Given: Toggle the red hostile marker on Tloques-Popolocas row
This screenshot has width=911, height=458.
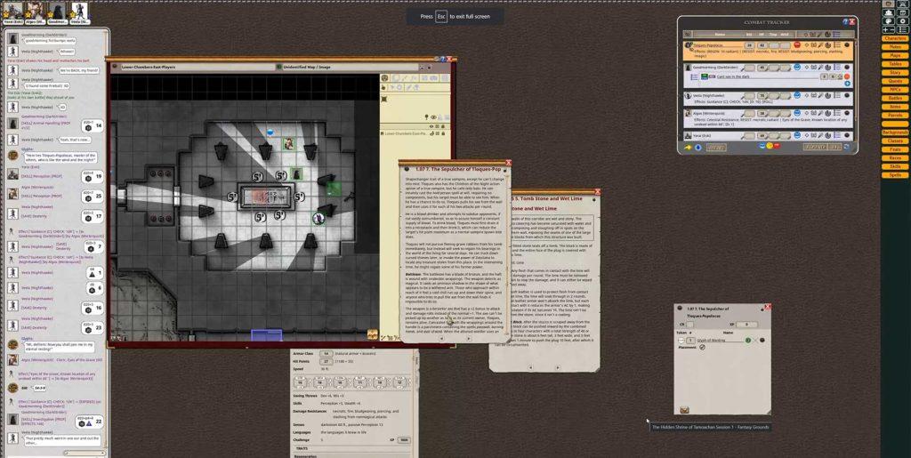Looking at the screenshot, I should click(x=797, y=44).
